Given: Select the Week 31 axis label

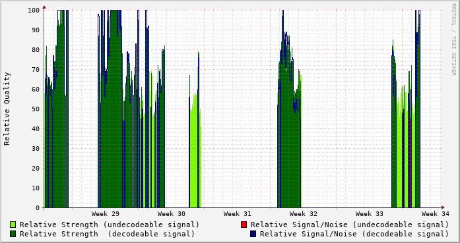Looking at the screenshot, I should click(238, 214).
